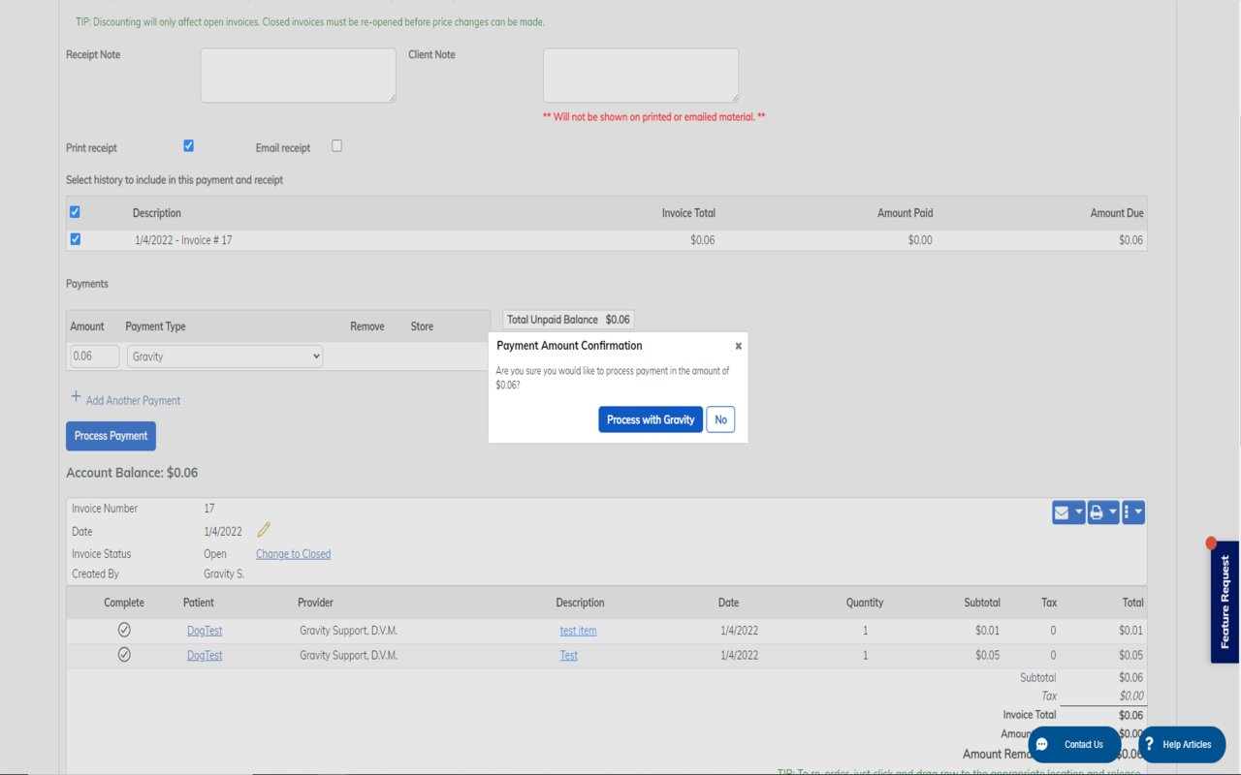Click the Change to Closed link
Image resolution: width=1241 pixels, height=775 pixels.
293,553
